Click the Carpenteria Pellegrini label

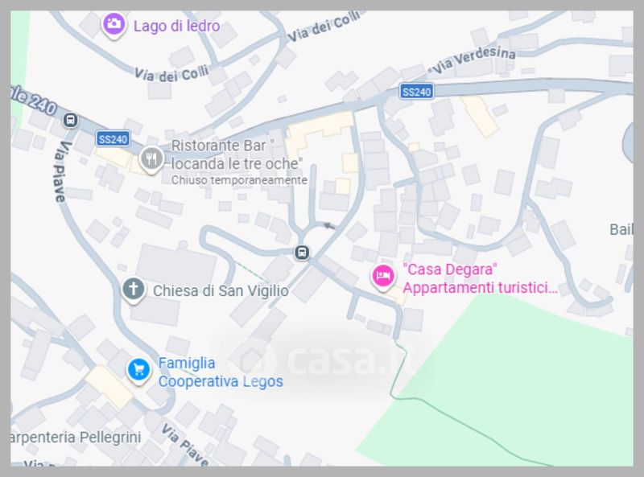click(x=76, y=437)
